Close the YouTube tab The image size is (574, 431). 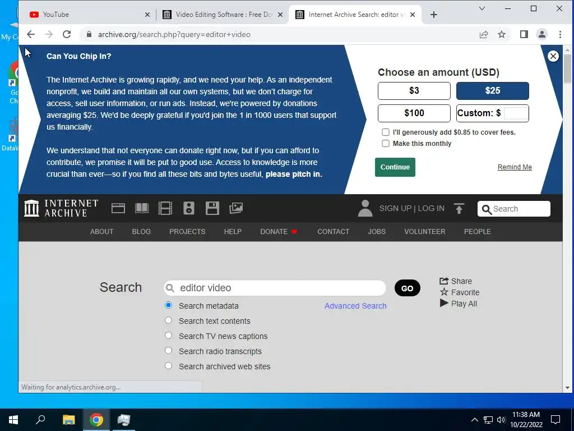point(147,15)
